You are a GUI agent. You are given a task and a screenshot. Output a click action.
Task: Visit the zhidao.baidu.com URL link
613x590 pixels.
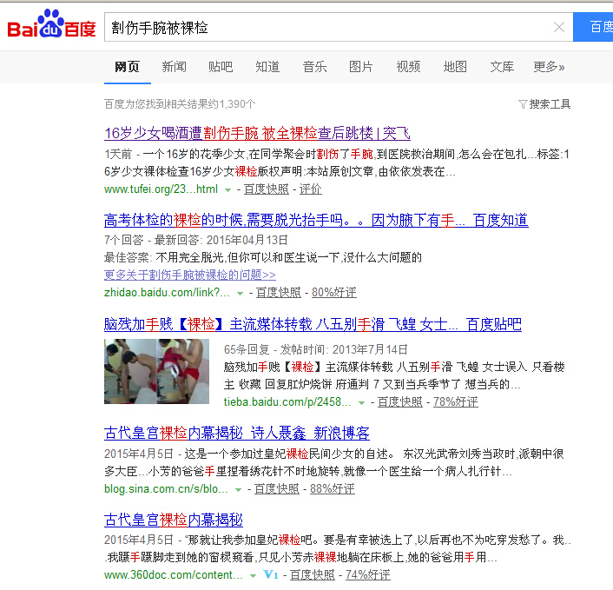point(167,293)
